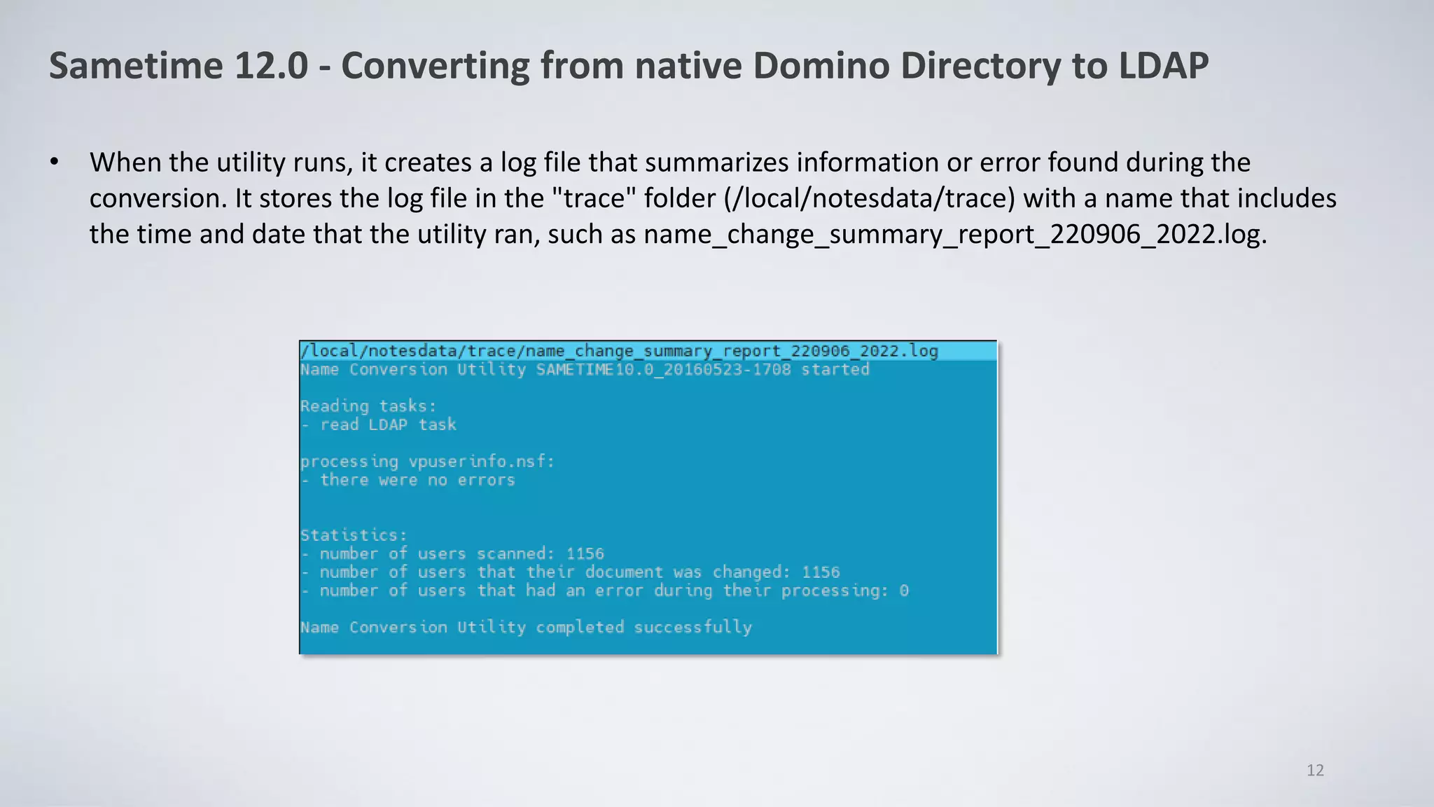Click the 'document was changed: 1156' line
1434x807 pixels.
point(571,572)
